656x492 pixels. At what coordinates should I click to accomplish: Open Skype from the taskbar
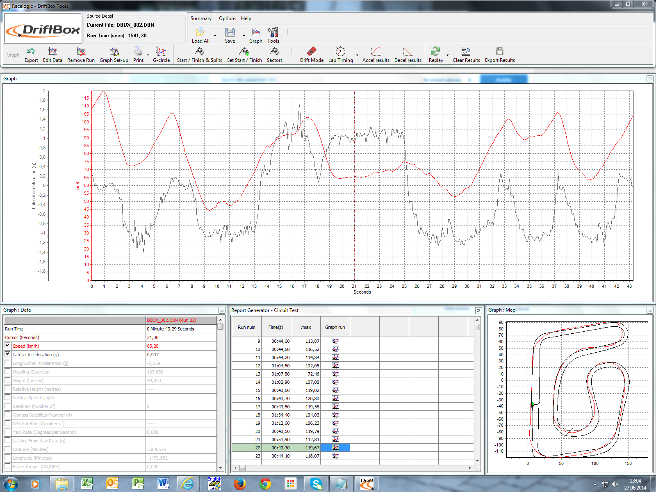[x=316, y=484]
